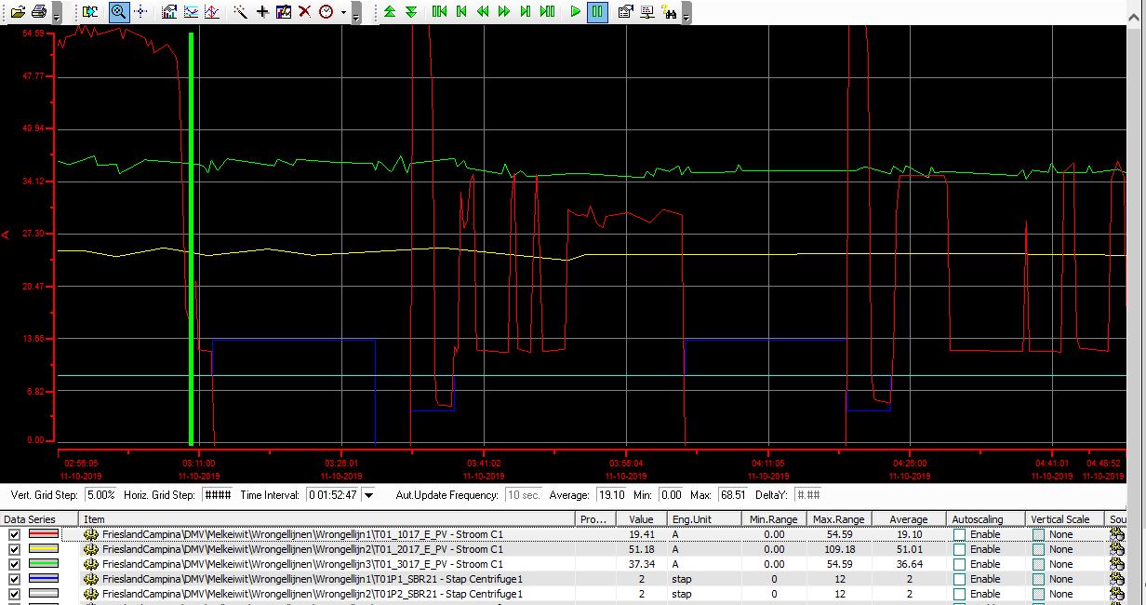The image size is (1146, 605).
Task: Click the yellow color swatch for T01_2017_E_PV
Action: tap(45, 549)
